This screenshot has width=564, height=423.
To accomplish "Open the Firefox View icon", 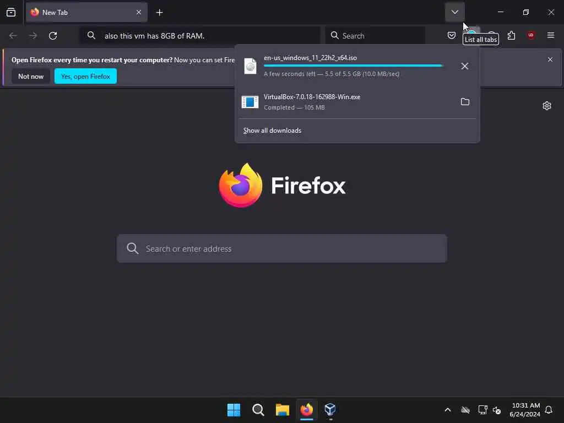I will click(11, 12).
